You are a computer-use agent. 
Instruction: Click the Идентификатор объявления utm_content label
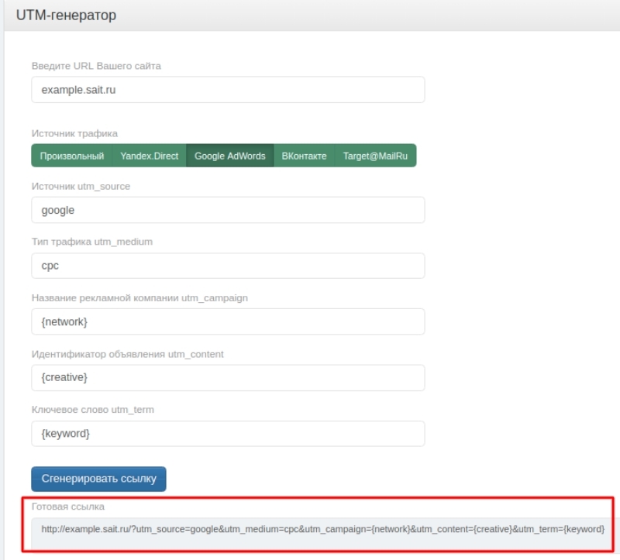coord(127,354)
